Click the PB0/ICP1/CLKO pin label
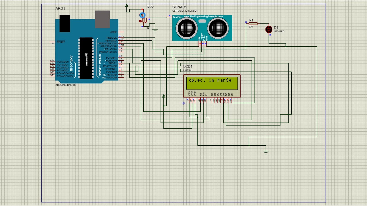The width and height of the screenshot is (367, 206). pos(108,52)
